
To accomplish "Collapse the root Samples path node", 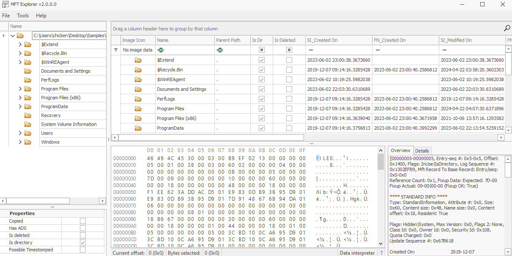I will pos(13,36).
